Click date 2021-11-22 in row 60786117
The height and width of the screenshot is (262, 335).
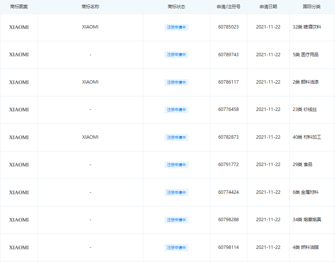(268, 82)
